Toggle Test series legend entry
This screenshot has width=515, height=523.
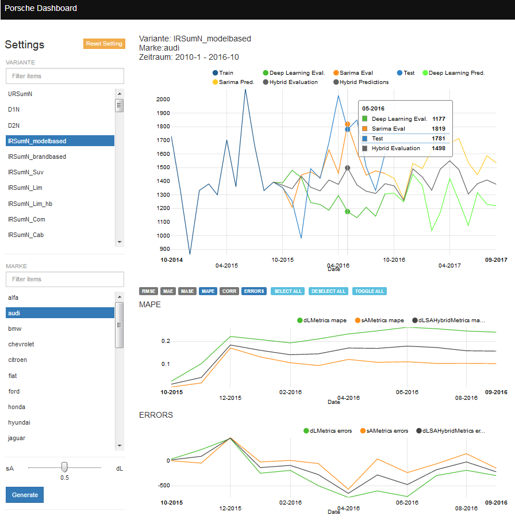pyautogui.click(x=406, y=72)
